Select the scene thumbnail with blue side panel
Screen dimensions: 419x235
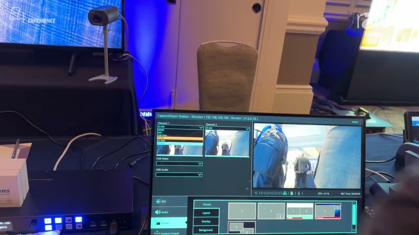coord(328,211)
